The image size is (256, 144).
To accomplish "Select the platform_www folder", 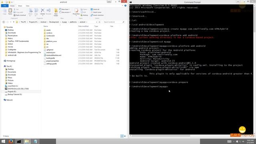I will point(52,41).
